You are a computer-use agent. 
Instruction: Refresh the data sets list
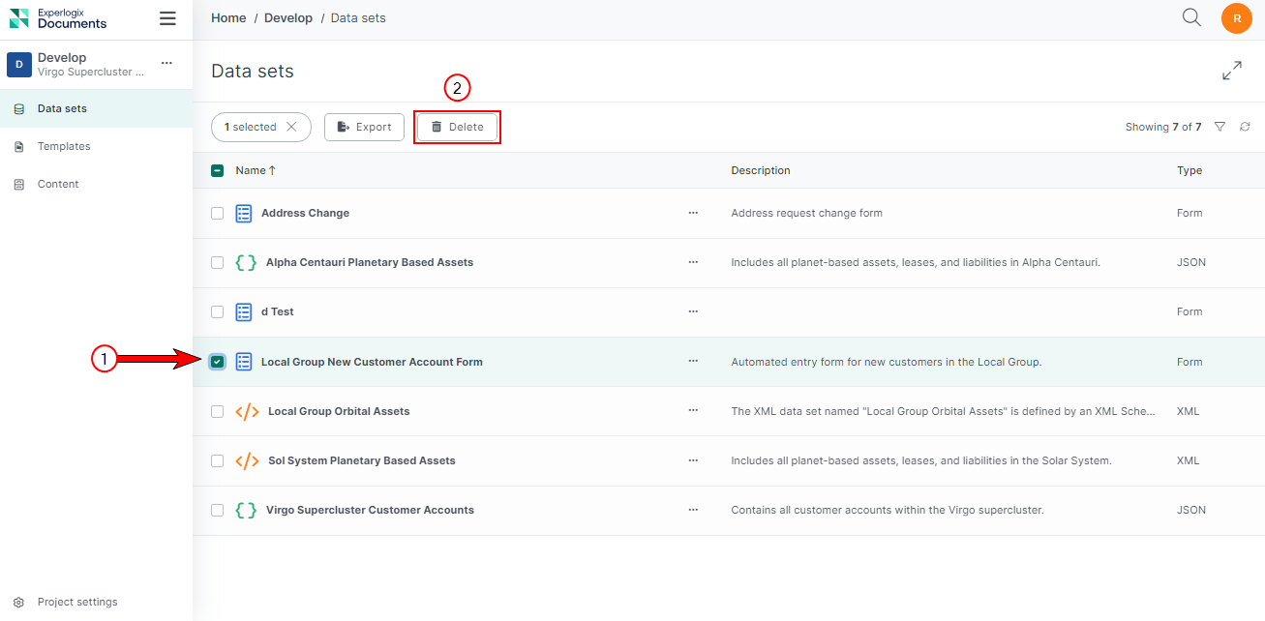coord(1246,127)
